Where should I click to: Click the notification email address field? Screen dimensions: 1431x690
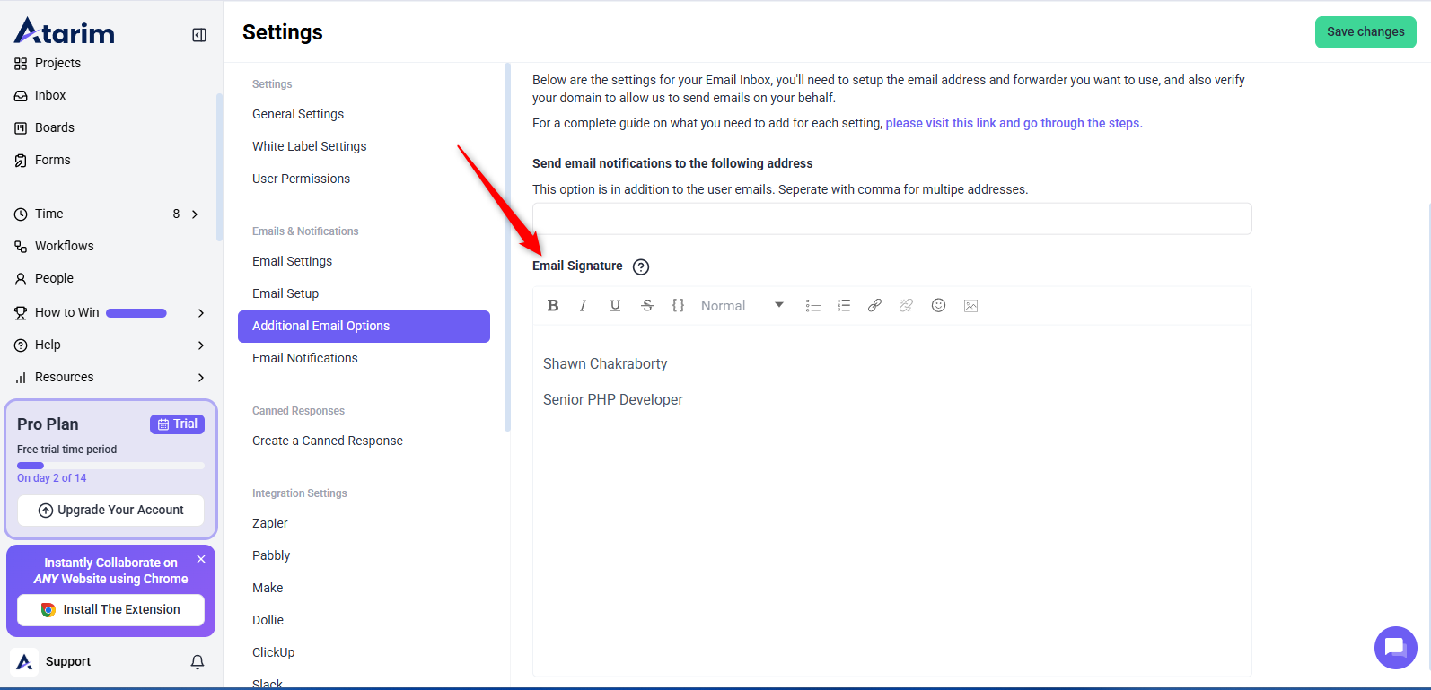[x=891, y=219]
